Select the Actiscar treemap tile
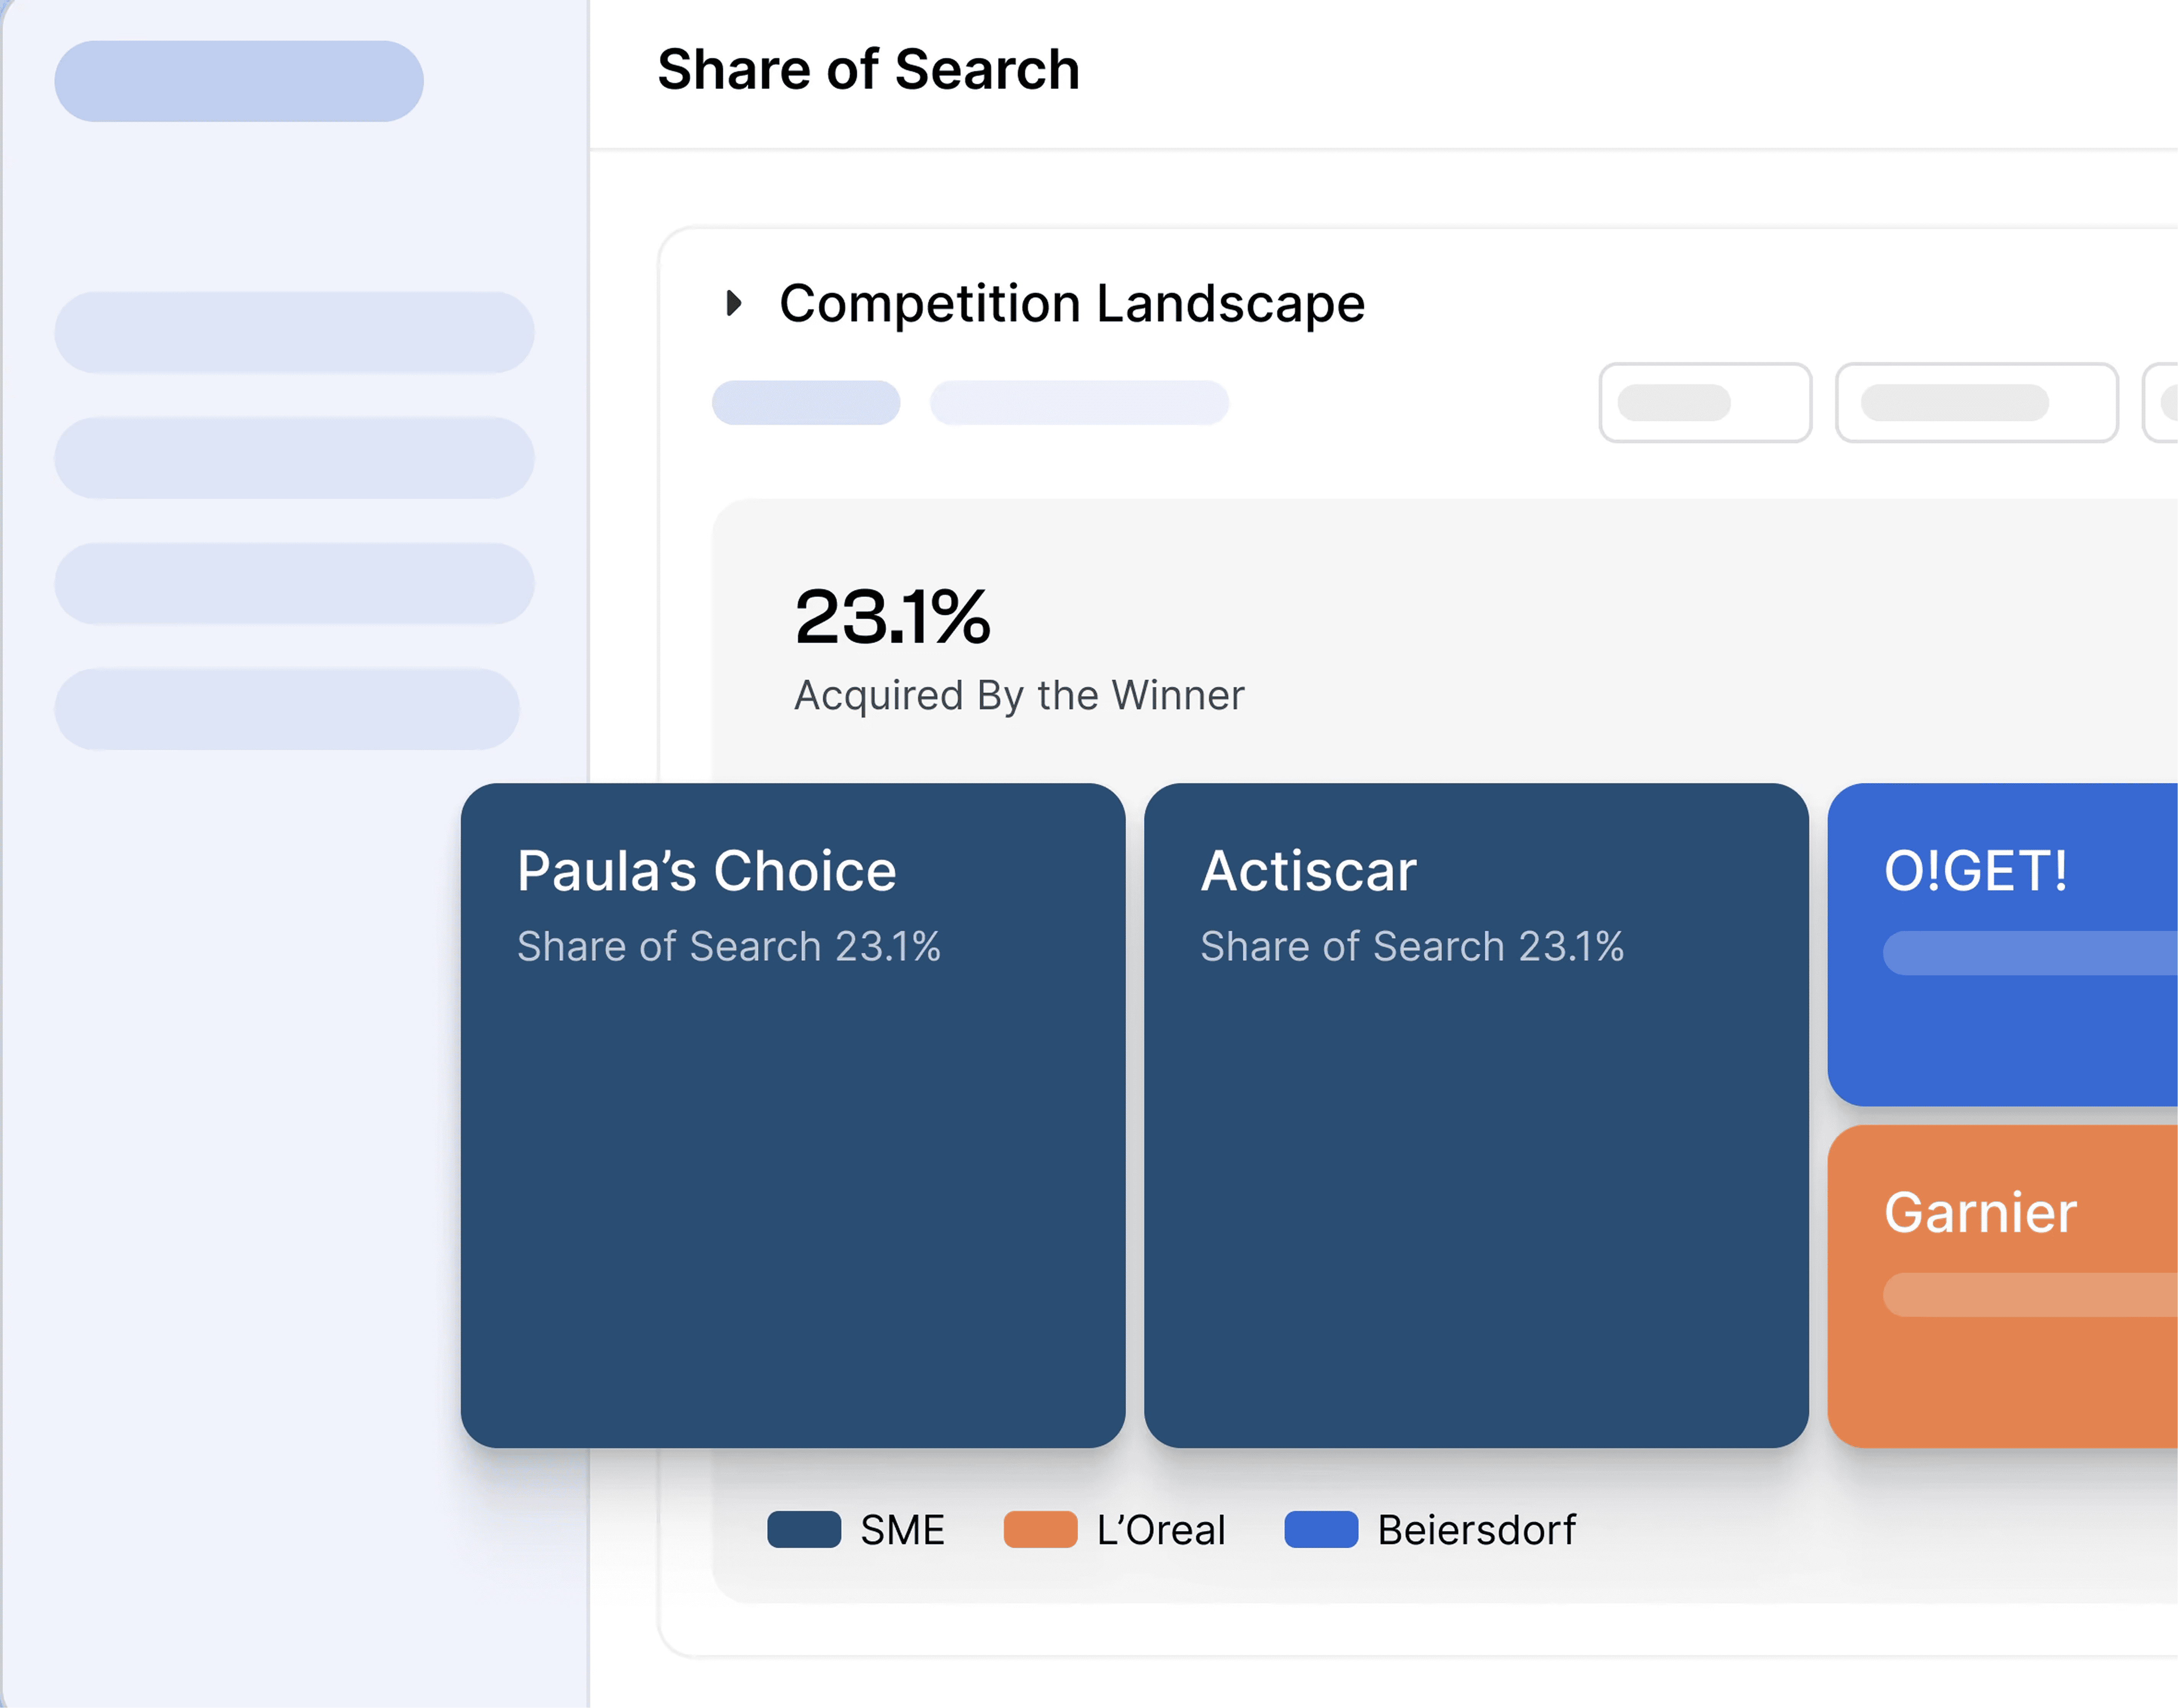Screen dimensions: 2178x1708 (1476, 1115)
